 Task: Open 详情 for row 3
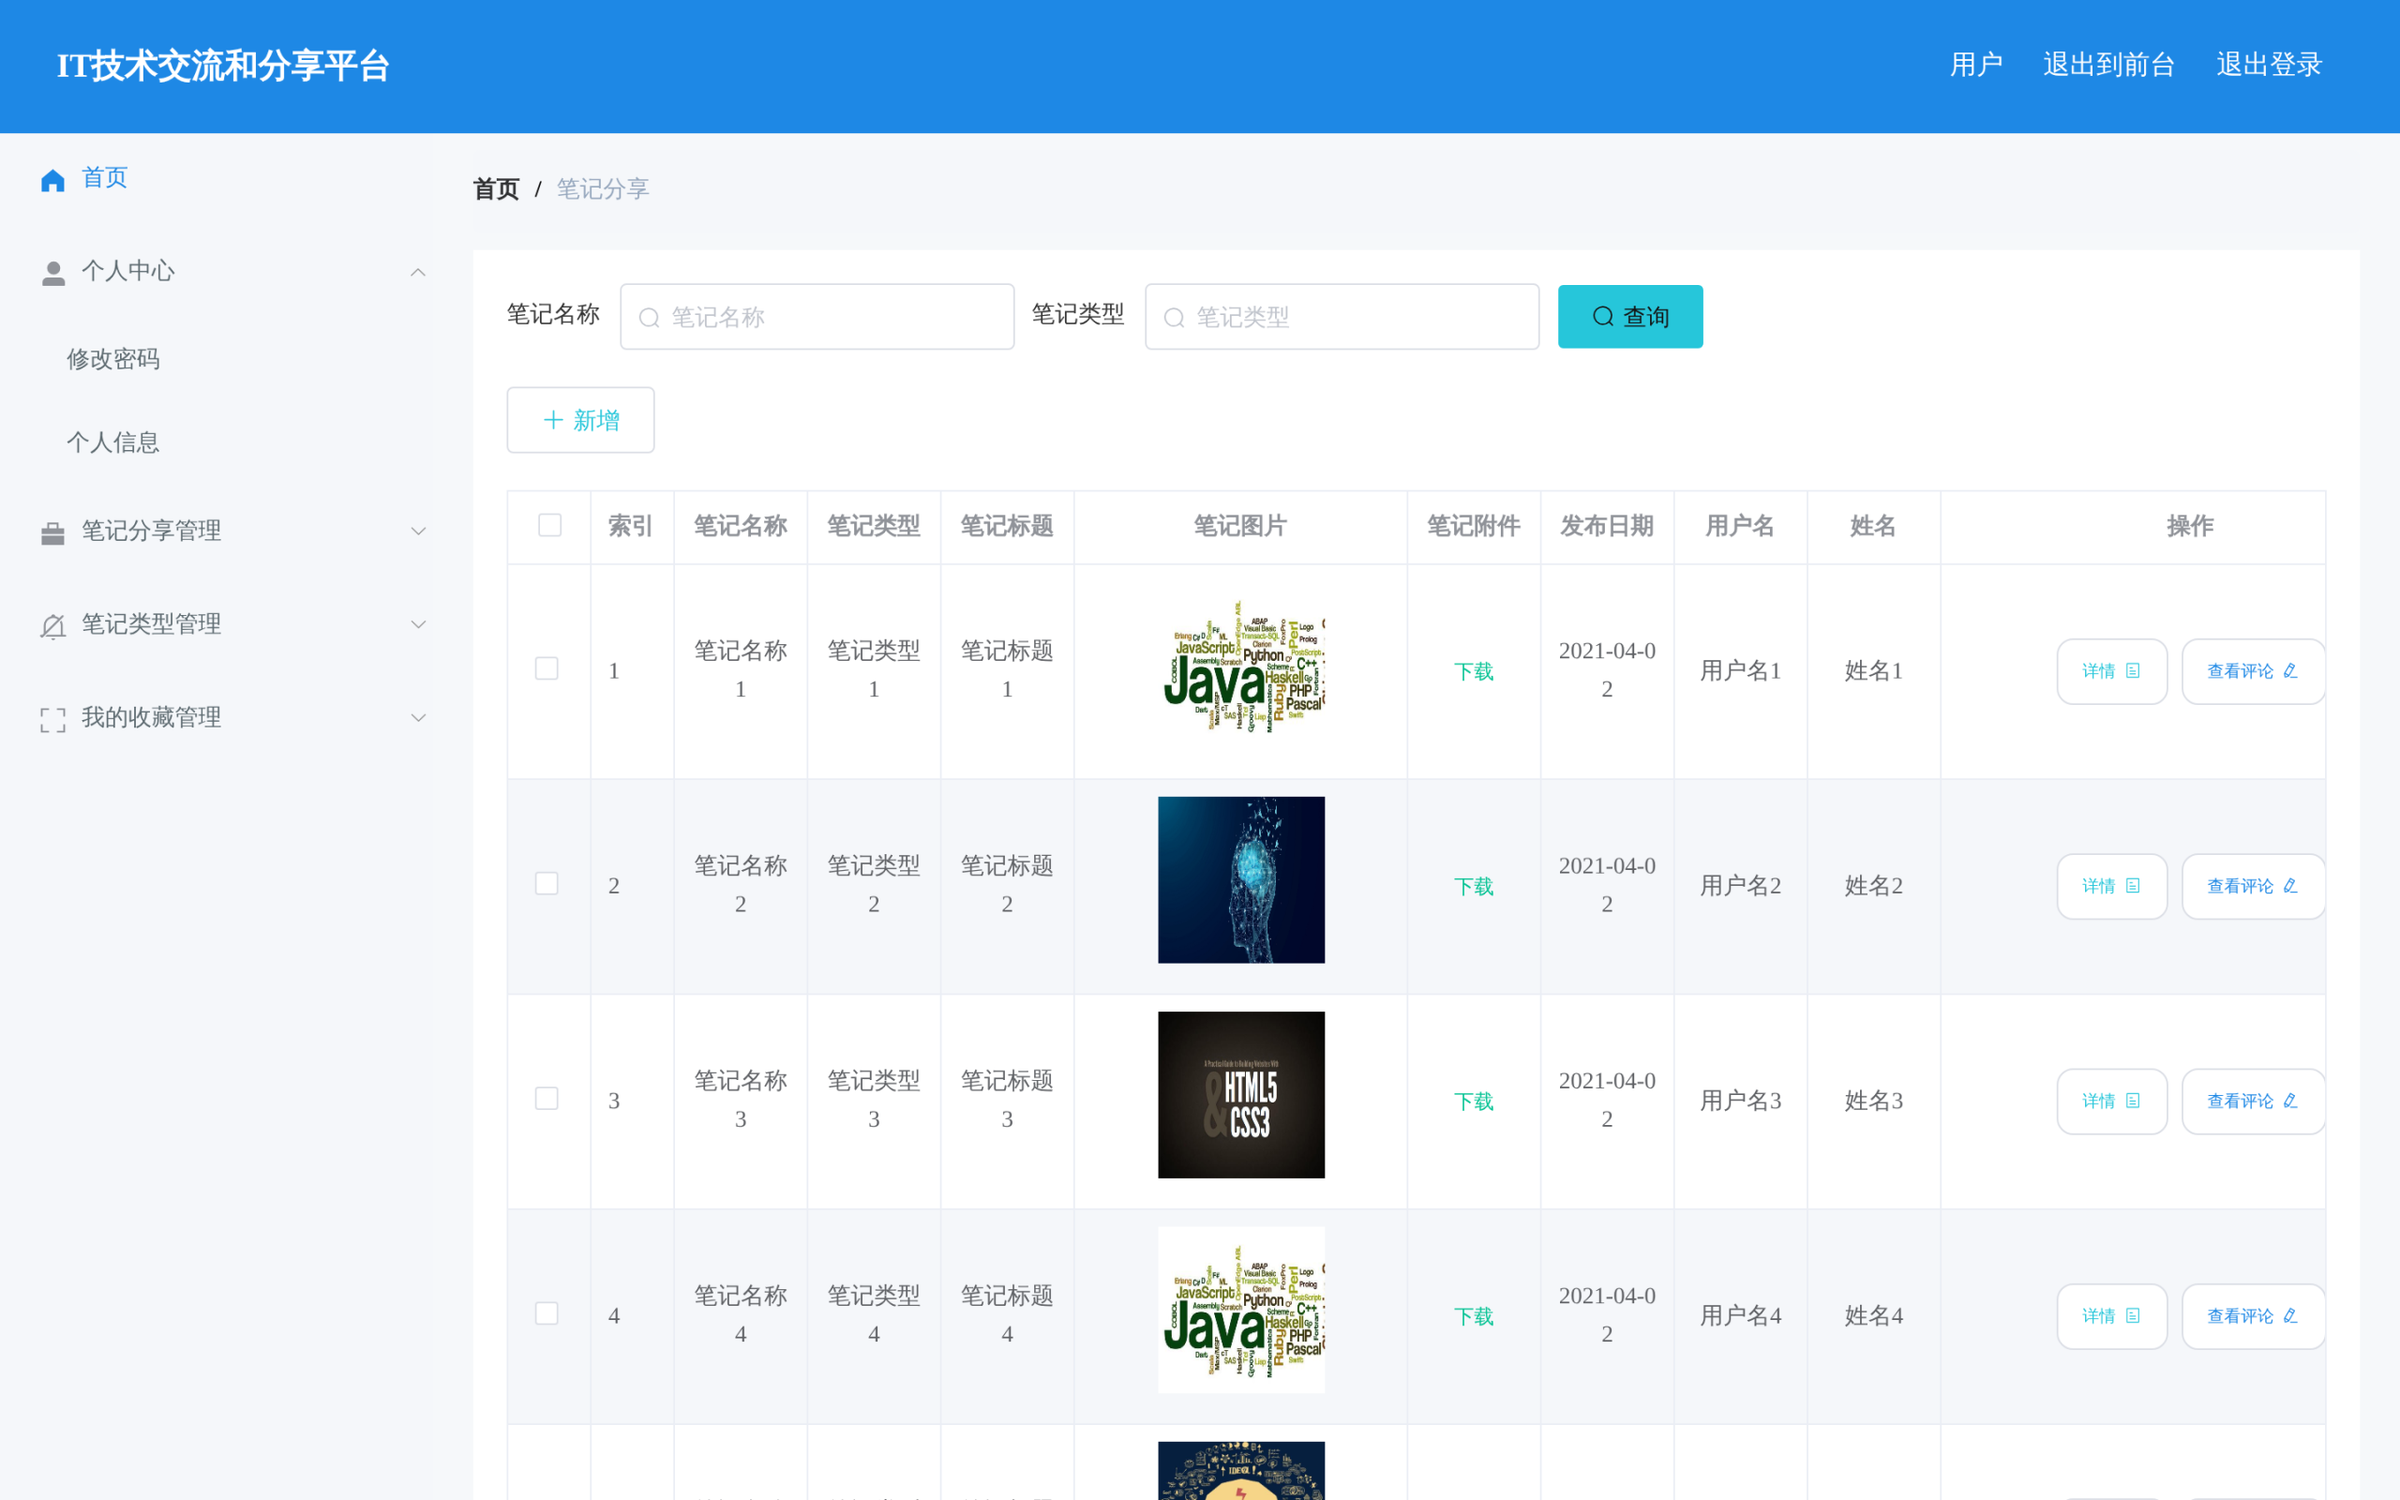pos(2111,1102)
